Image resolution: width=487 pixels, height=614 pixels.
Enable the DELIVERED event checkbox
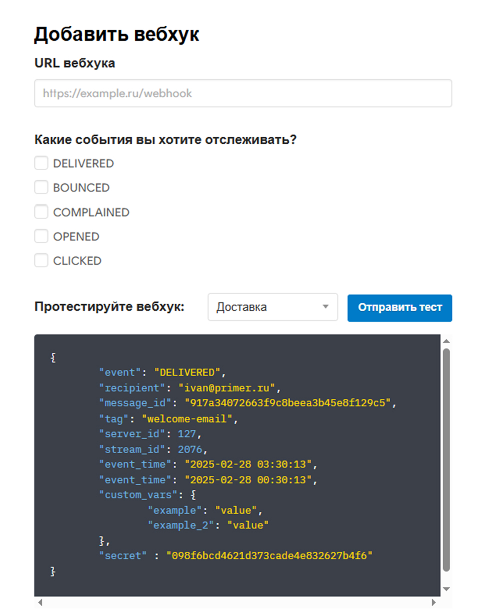pyautogui.click(x=41, y=163)
